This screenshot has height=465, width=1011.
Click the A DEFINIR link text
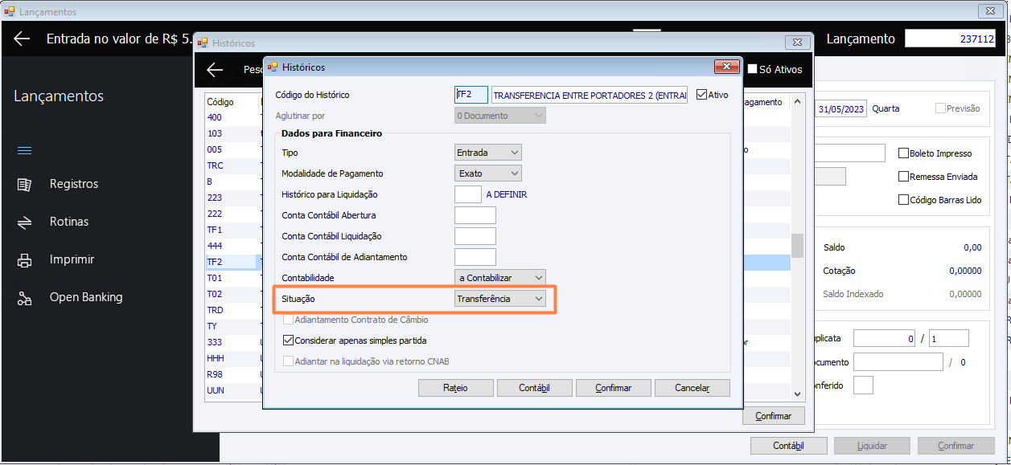[507, 194]
